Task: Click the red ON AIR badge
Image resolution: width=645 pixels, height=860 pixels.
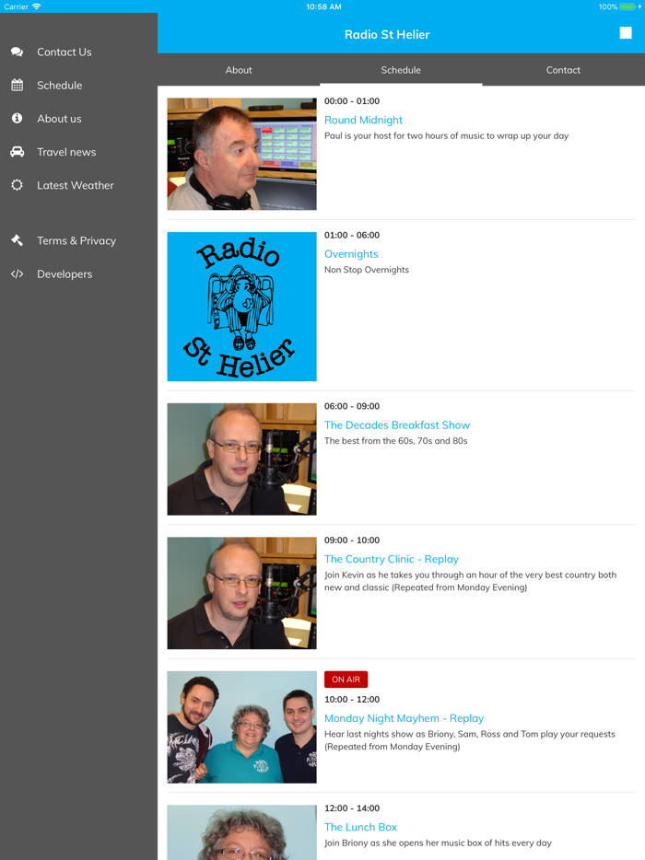Action: click(x=346, y=679)
